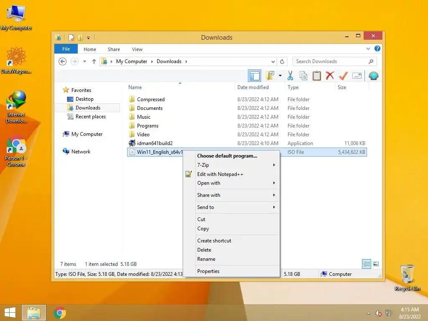Image resolution: width=428 pixels, height=321 pixels.
Task: Expand the arrow after My Computer breadcrumb
Action: [152, 61]
